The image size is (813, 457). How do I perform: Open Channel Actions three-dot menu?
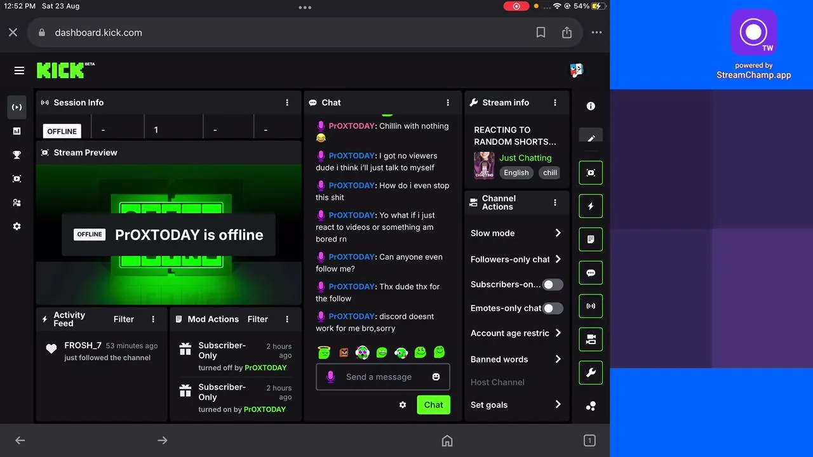(x=555, y=202)
